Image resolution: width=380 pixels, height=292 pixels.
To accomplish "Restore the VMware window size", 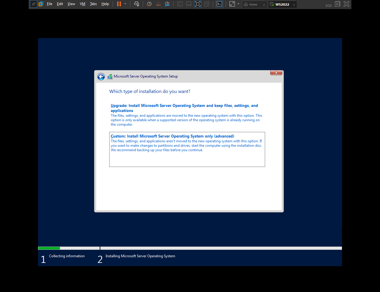I will click(x=338, y=4).
